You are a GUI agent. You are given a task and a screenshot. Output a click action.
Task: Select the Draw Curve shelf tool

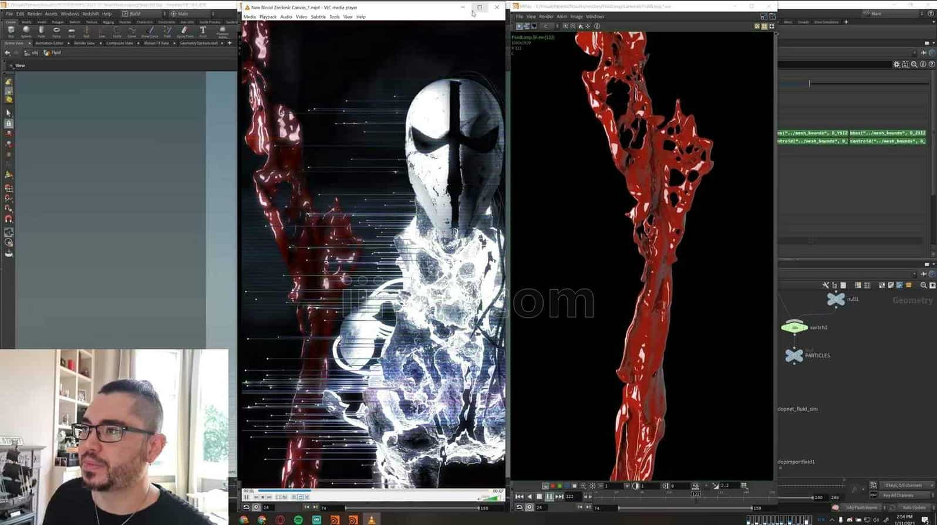pos(150,32)
